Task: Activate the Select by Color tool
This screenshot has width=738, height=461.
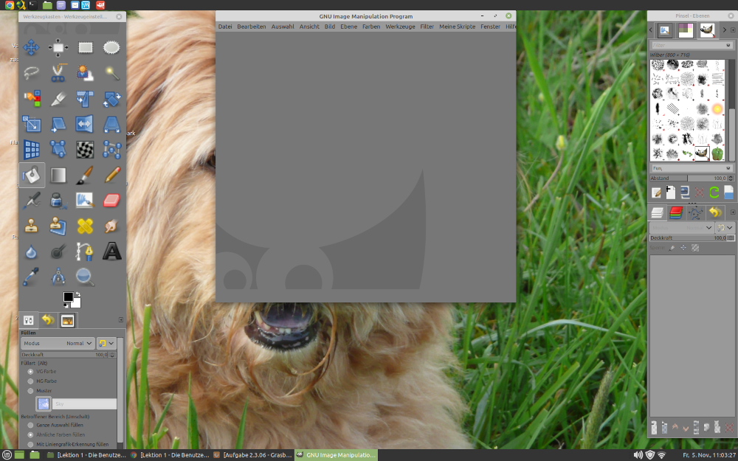Action: (x=31, y=99)
